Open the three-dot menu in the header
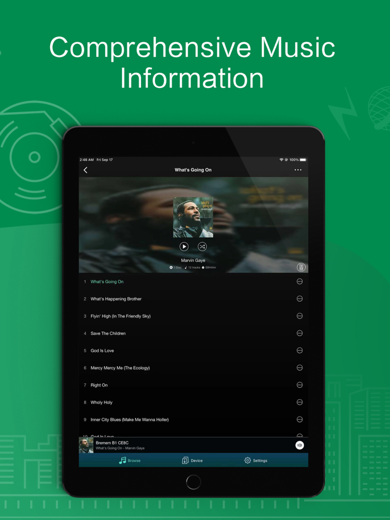390x520 pixels. [x=298, y=170]
